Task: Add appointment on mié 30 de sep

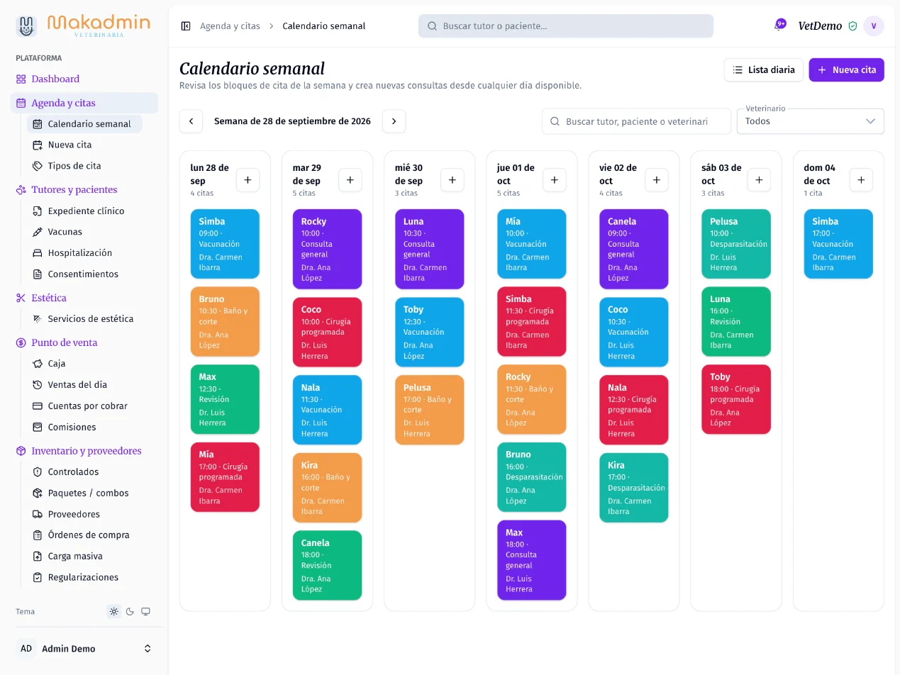Action: click(x=452, y=180)
